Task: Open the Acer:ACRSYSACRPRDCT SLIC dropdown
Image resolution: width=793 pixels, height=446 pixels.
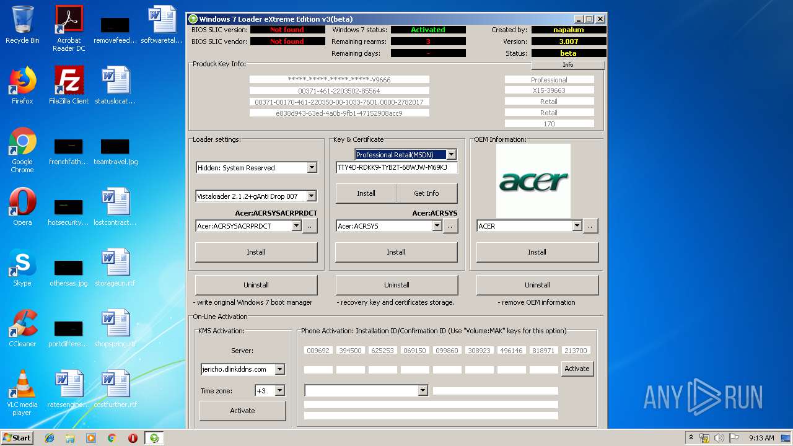Action: point(296,226)
